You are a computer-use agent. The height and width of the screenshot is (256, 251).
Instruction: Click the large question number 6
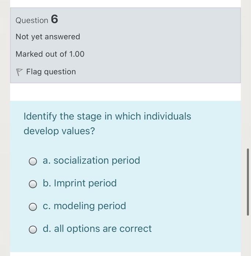click(54, 19)
